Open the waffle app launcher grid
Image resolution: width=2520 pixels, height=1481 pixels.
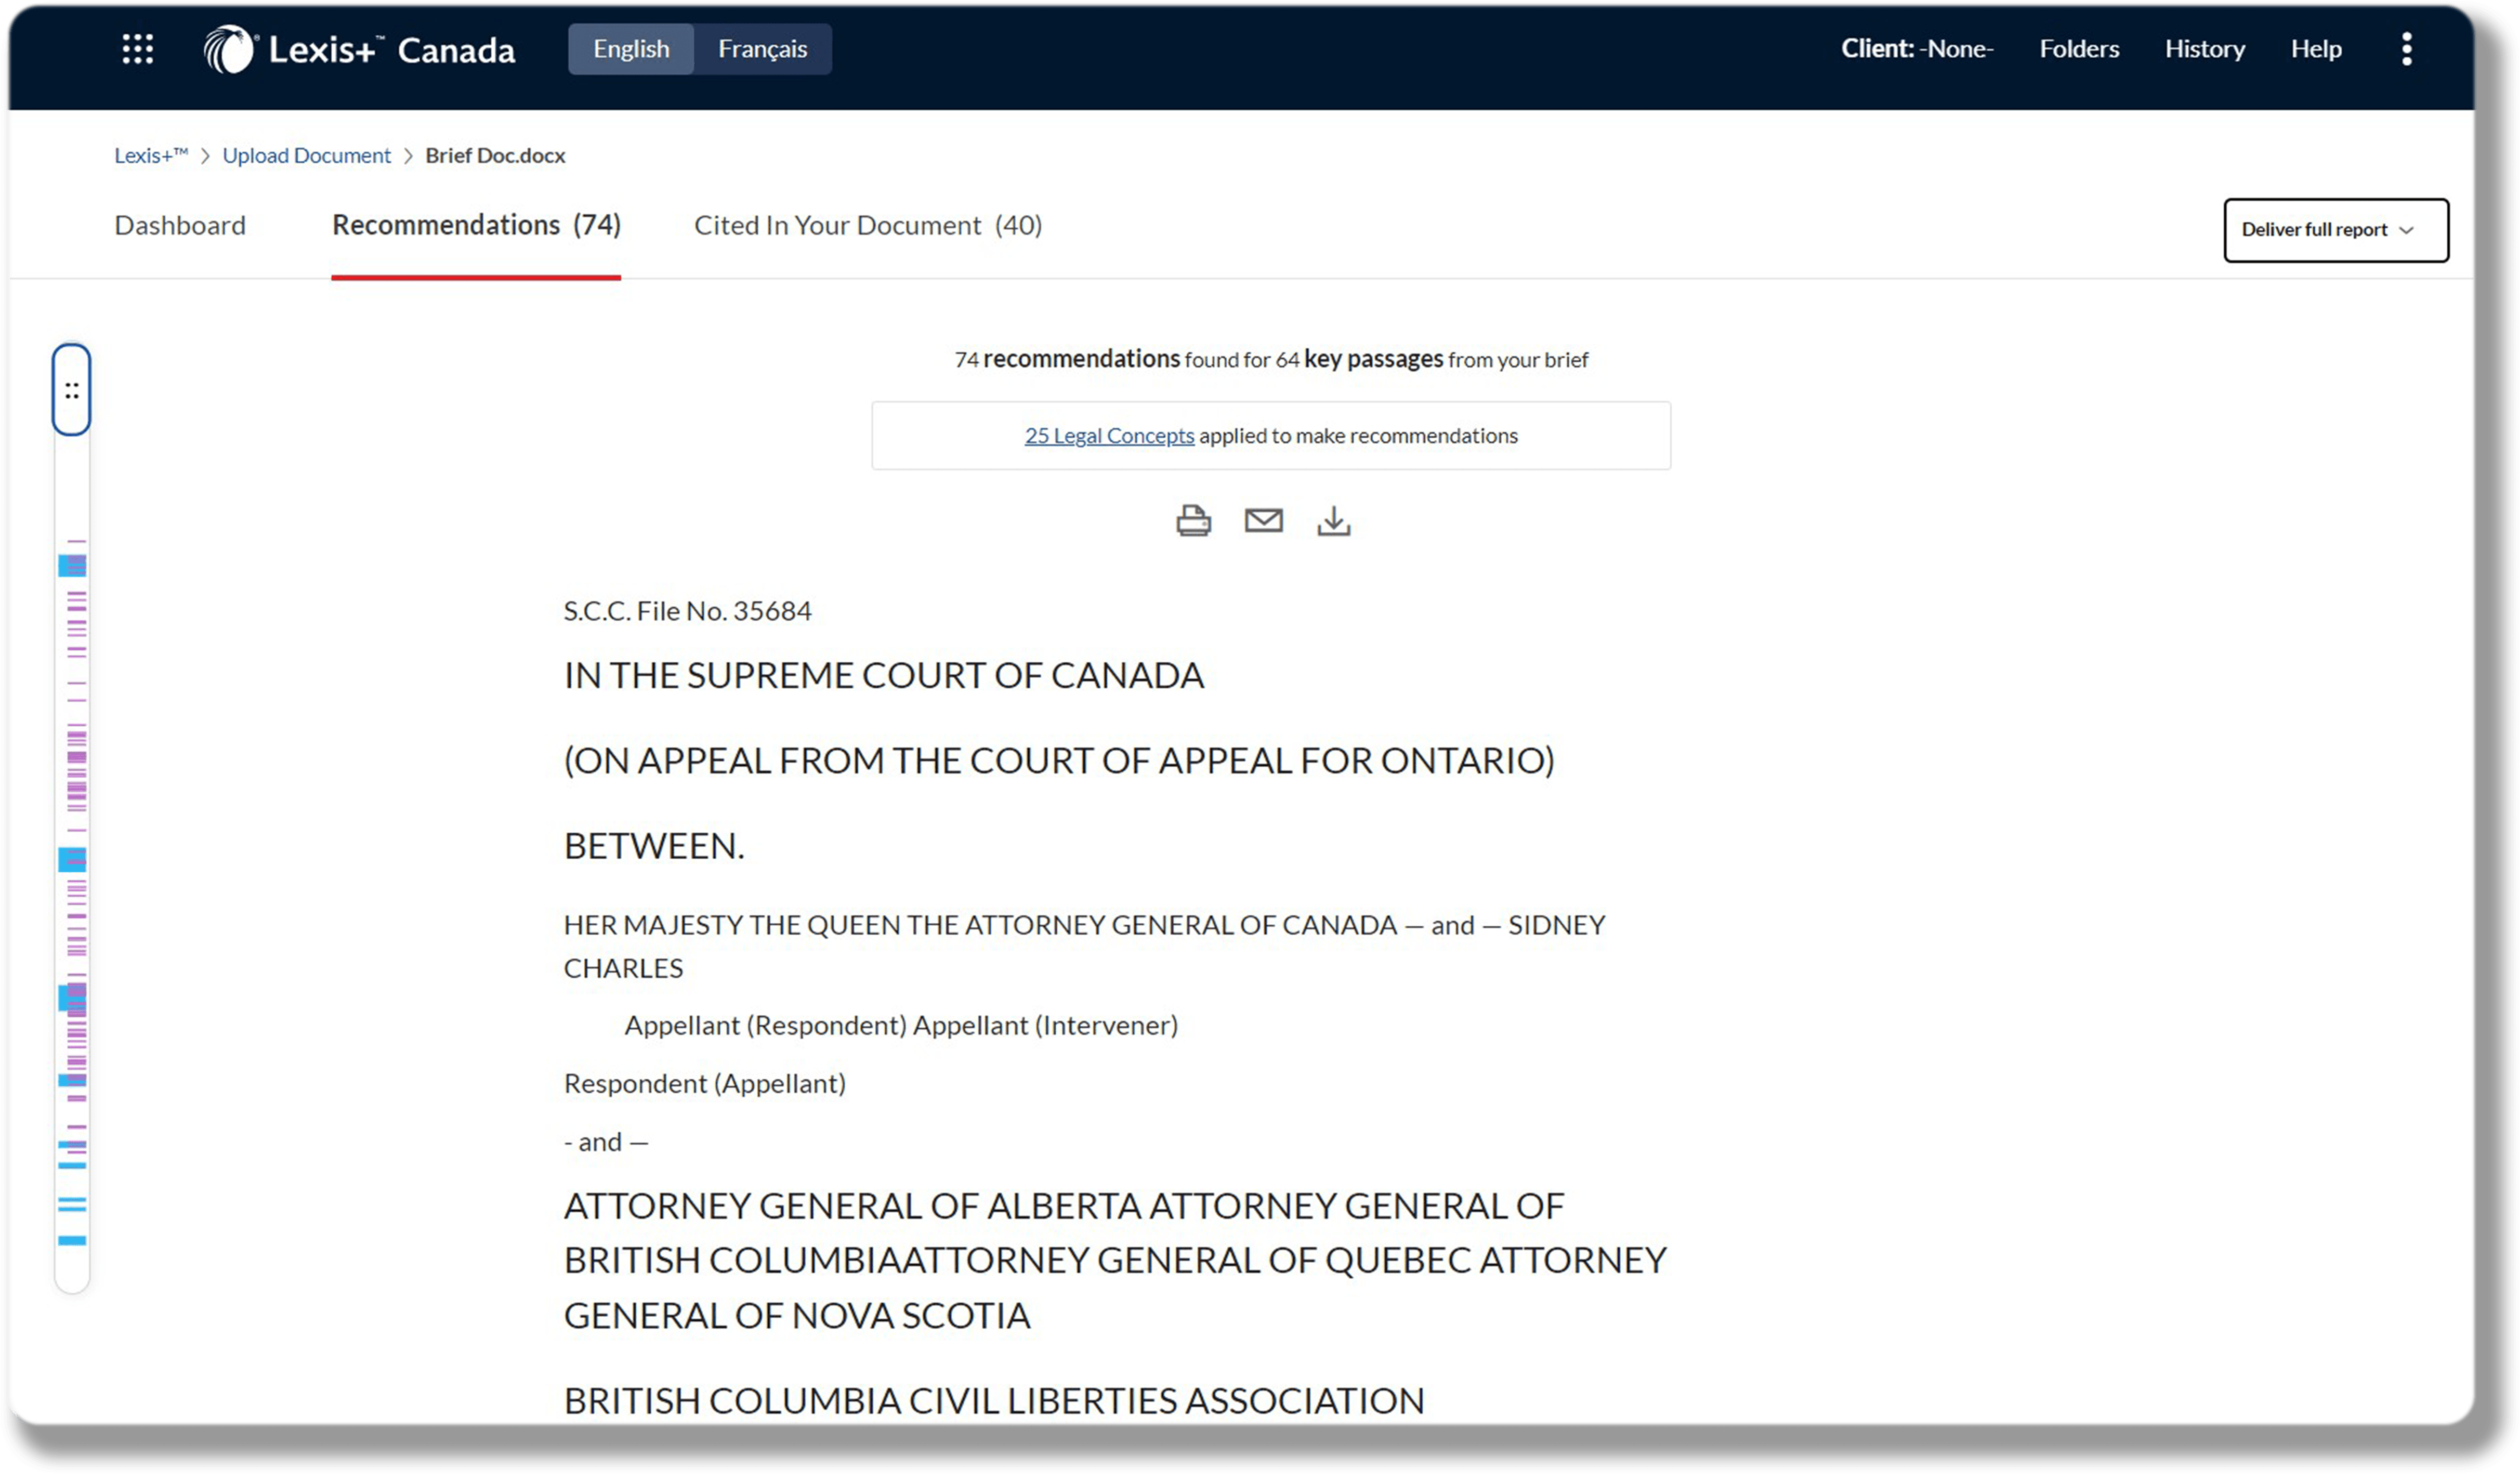(x=138, y=48)
